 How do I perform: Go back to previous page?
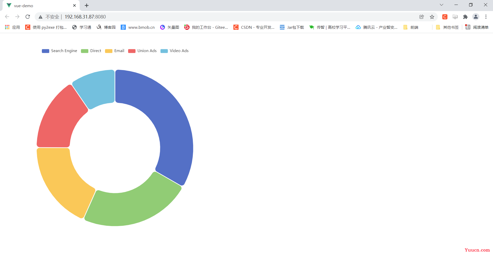point(7,17)
